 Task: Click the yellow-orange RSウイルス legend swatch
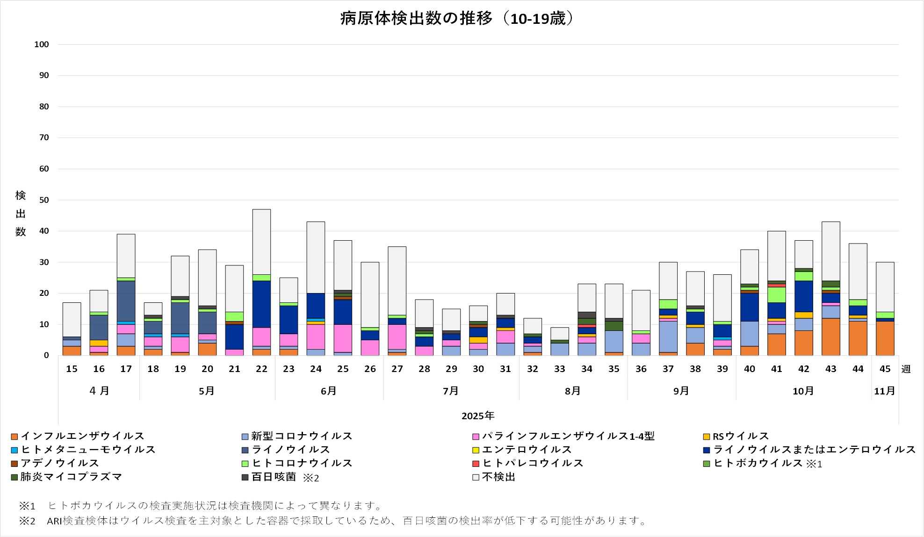[706, 437]
